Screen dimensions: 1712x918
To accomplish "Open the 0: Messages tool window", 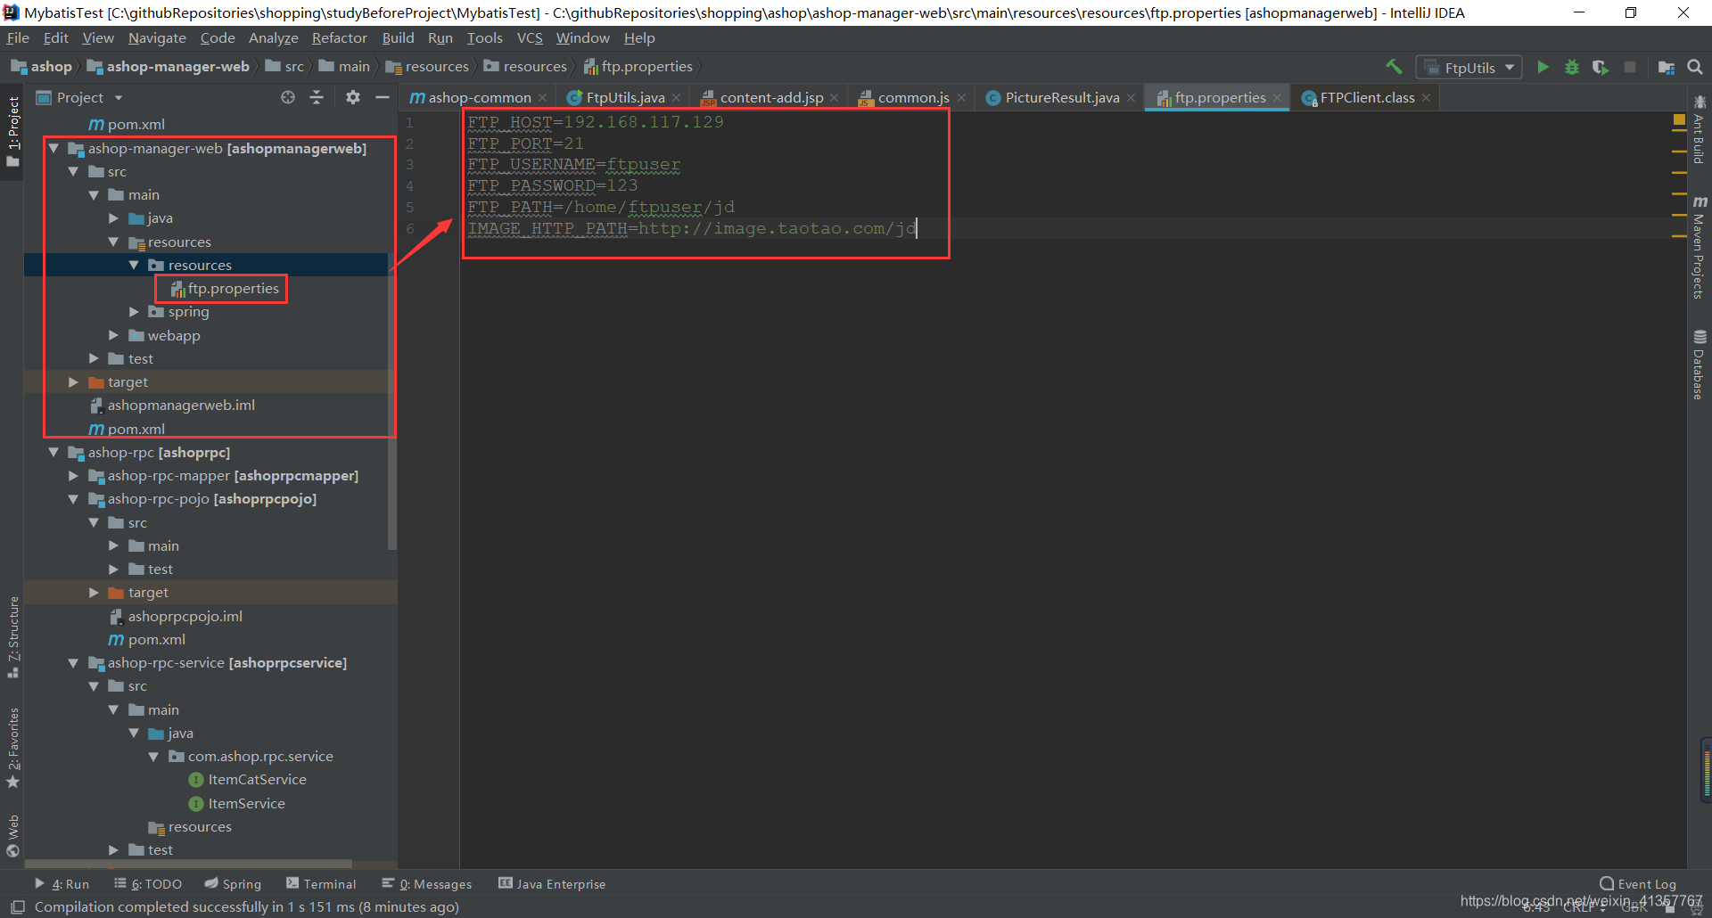I will [427, 883].
